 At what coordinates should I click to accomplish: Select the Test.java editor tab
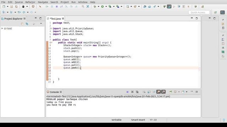[x=55, y=19]
